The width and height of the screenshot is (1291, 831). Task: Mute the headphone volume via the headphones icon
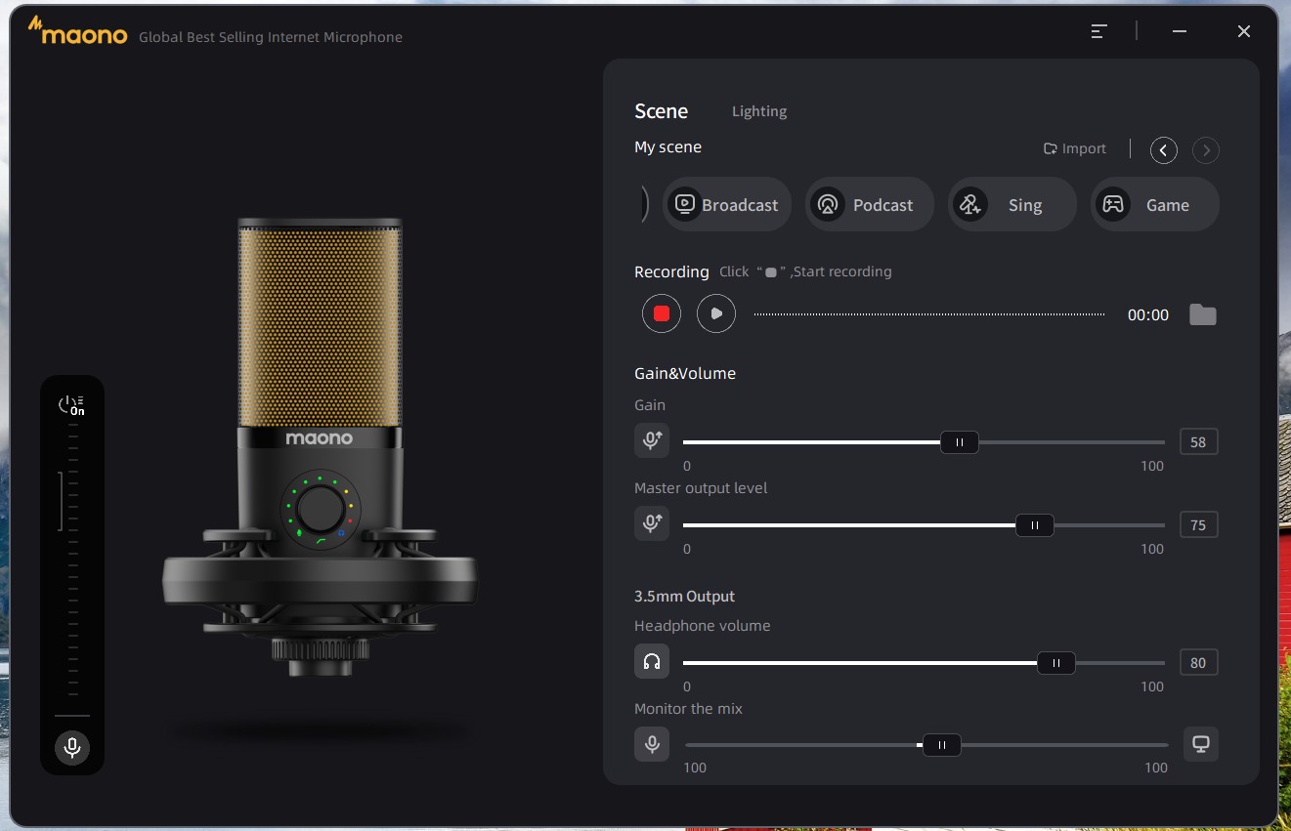coord(652,662)
